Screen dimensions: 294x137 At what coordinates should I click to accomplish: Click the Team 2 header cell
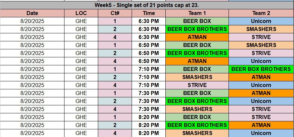tap(261, 13)
